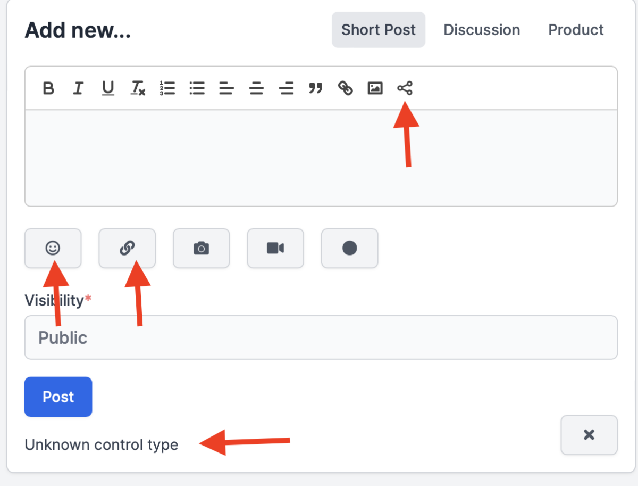Switch to the Discussion tab
The width and height of the screenshot is (638, 486).
tap(482, 30)
